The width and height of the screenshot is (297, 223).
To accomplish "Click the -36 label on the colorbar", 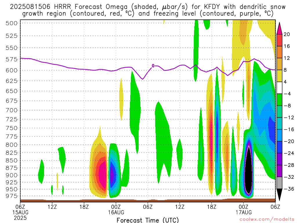I will (289, 189).
